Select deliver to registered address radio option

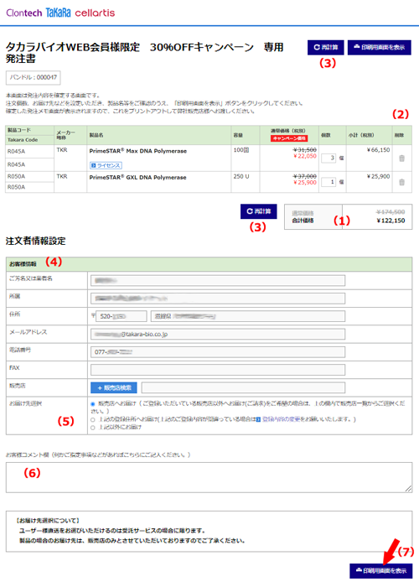point(93,419)
